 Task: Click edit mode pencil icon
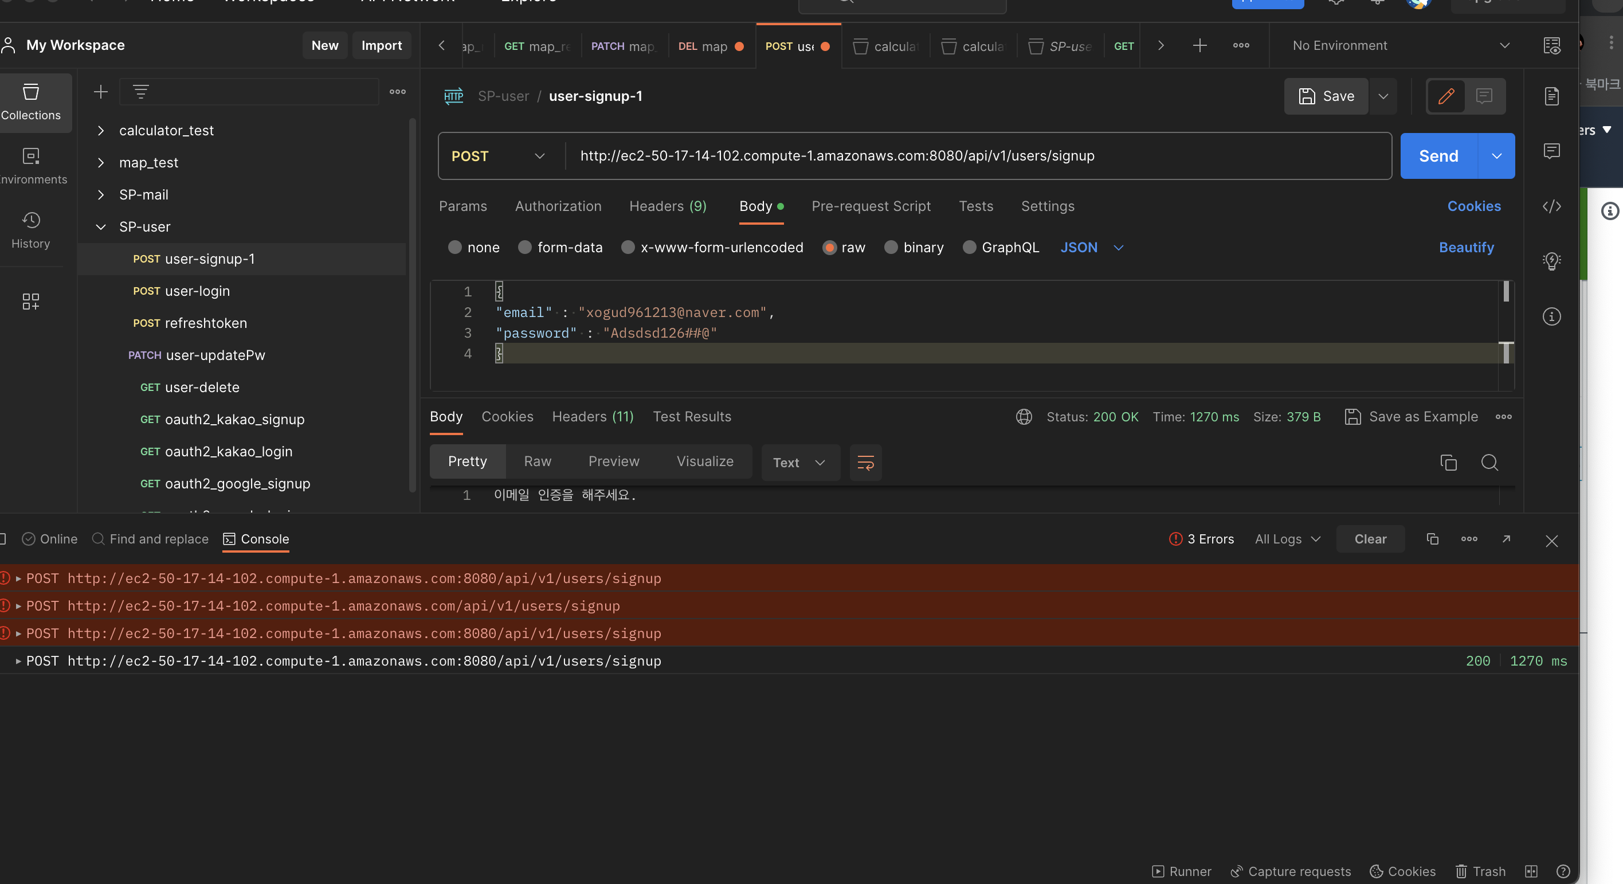point(1446,96)
